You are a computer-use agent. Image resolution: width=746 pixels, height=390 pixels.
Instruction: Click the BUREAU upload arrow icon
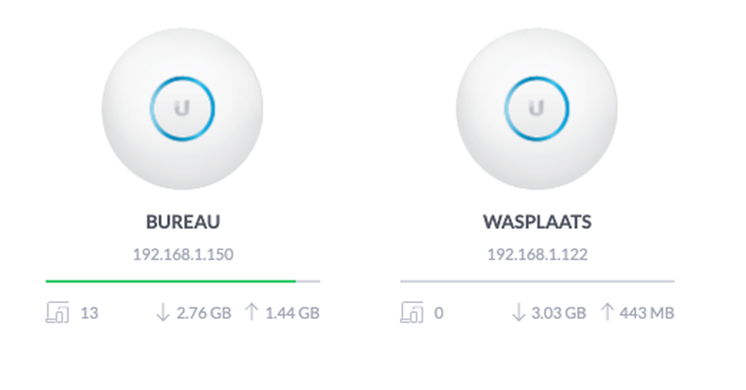coord(251,312)
